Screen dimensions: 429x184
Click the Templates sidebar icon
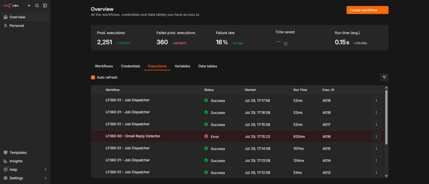tap(5, 152)
